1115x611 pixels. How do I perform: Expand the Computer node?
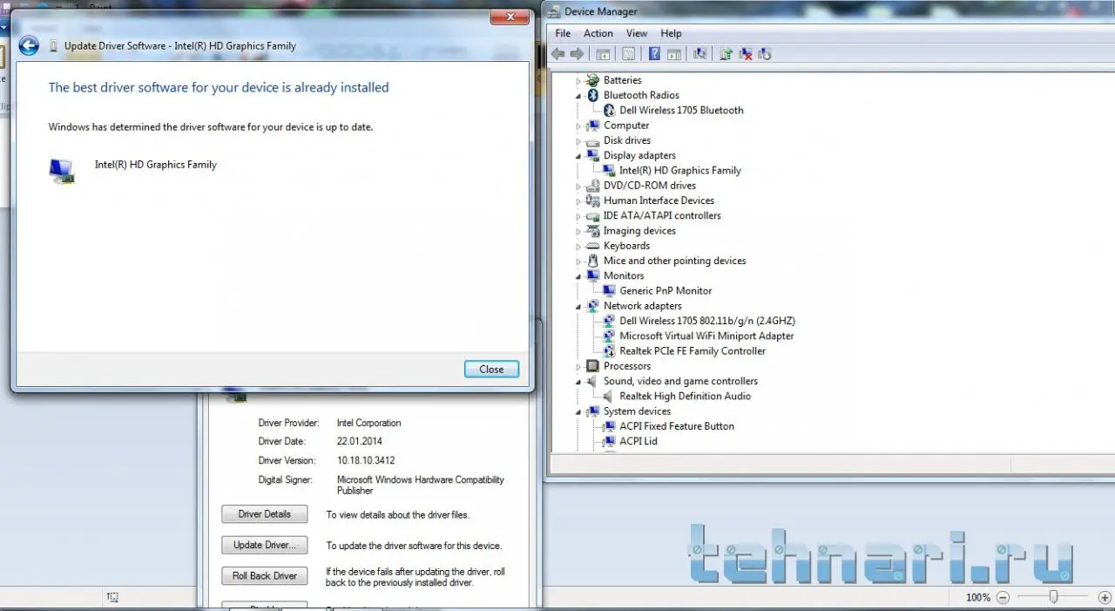578,126
